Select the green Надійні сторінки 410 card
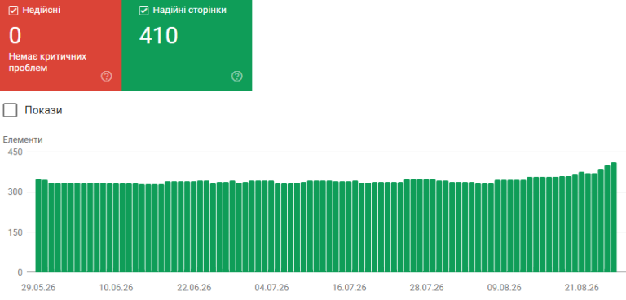The height and width of the screenshot is (300, 626). tap(187, 46)
